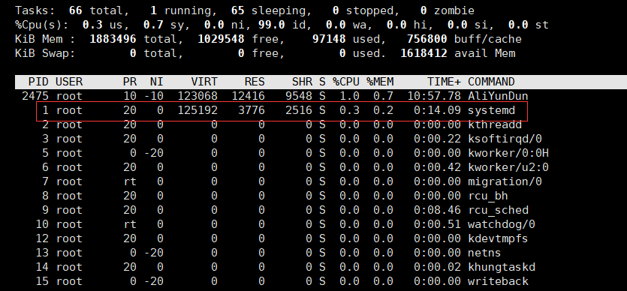Click the netns command
The height and width of the screenshot is (291, 627).
tap(484, 253)
